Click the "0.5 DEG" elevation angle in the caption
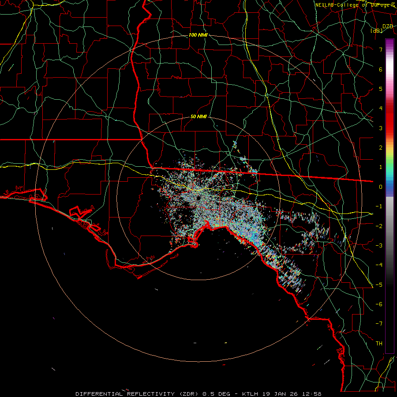Image resolution: width=397 pixels, height=397 pixels. 216,394
